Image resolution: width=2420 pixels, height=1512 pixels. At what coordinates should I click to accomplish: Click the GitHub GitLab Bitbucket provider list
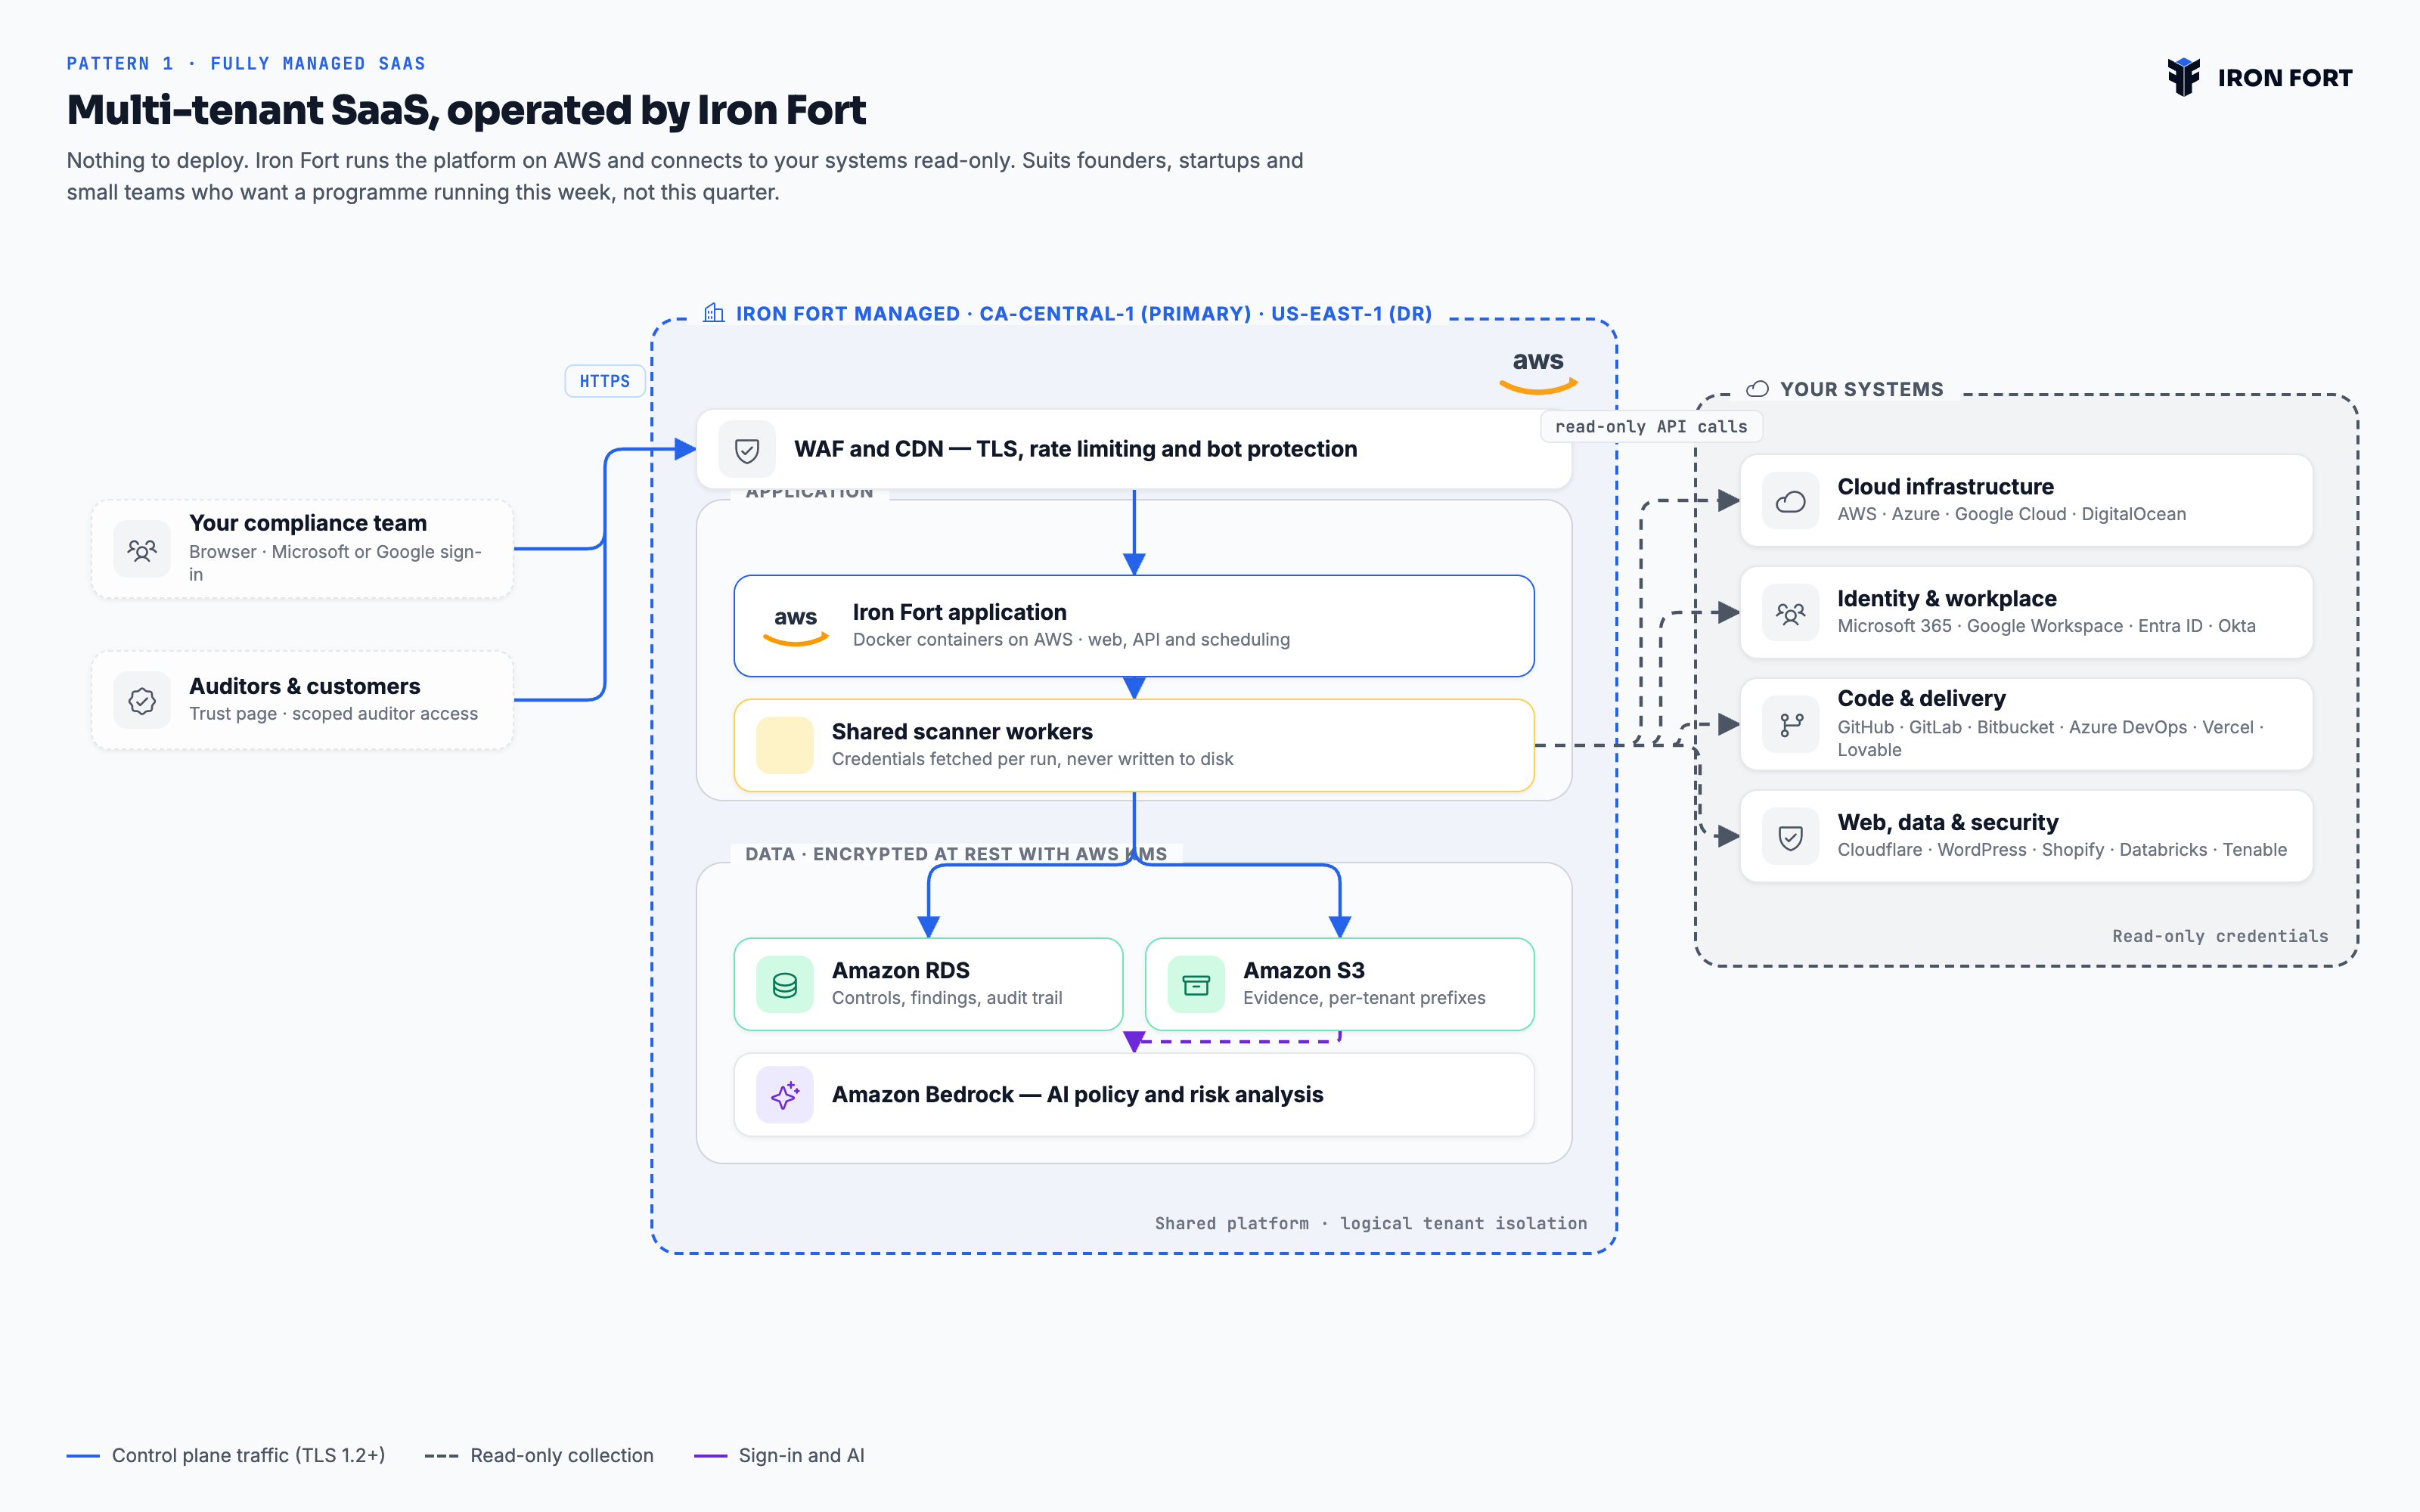(2051, 738)
